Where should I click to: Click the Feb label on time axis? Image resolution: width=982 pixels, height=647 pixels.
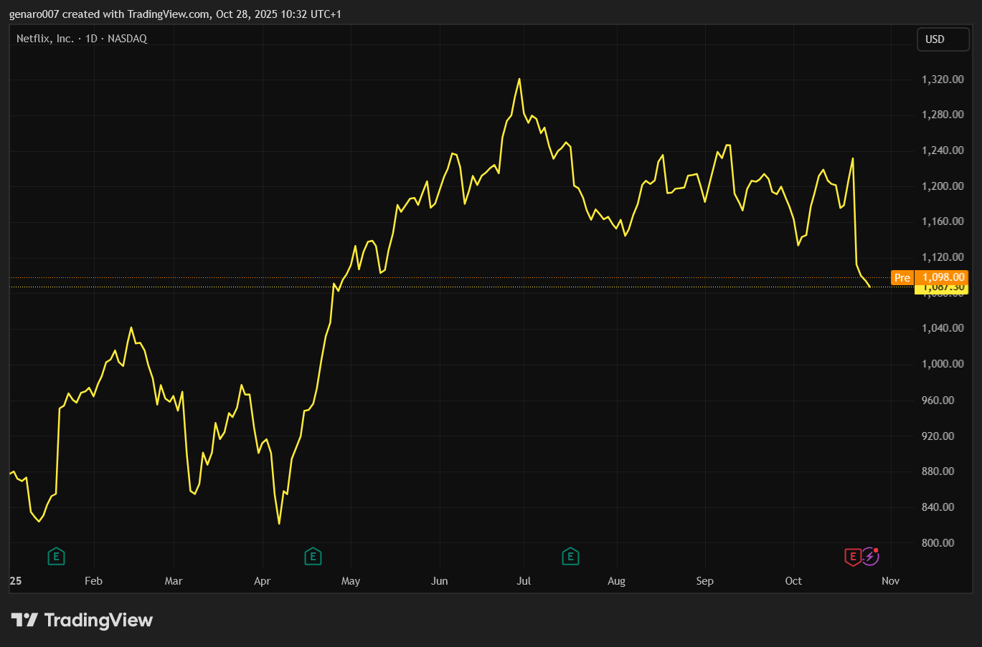93,581
